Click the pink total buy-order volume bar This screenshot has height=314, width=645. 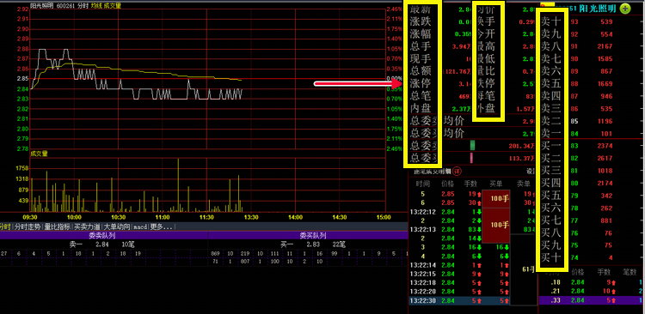[x=471, y=158]
